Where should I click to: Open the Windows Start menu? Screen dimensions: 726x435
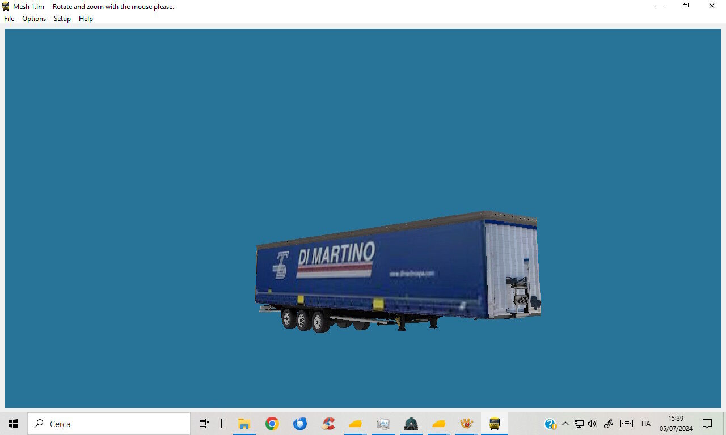point(14,424)
